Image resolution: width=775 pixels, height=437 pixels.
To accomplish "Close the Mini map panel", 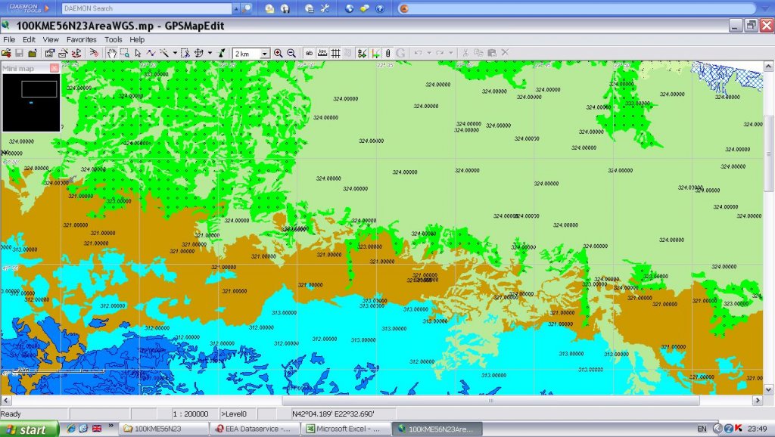I will click(x=54, y=68).
